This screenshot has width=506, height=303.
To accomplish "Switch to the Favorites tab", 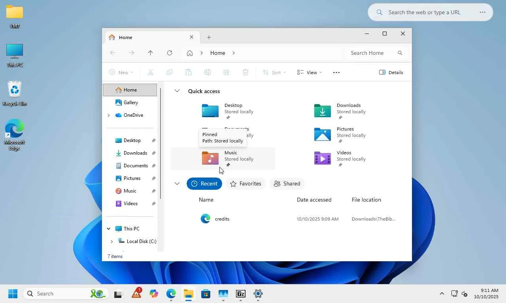I will click(245, 183).
